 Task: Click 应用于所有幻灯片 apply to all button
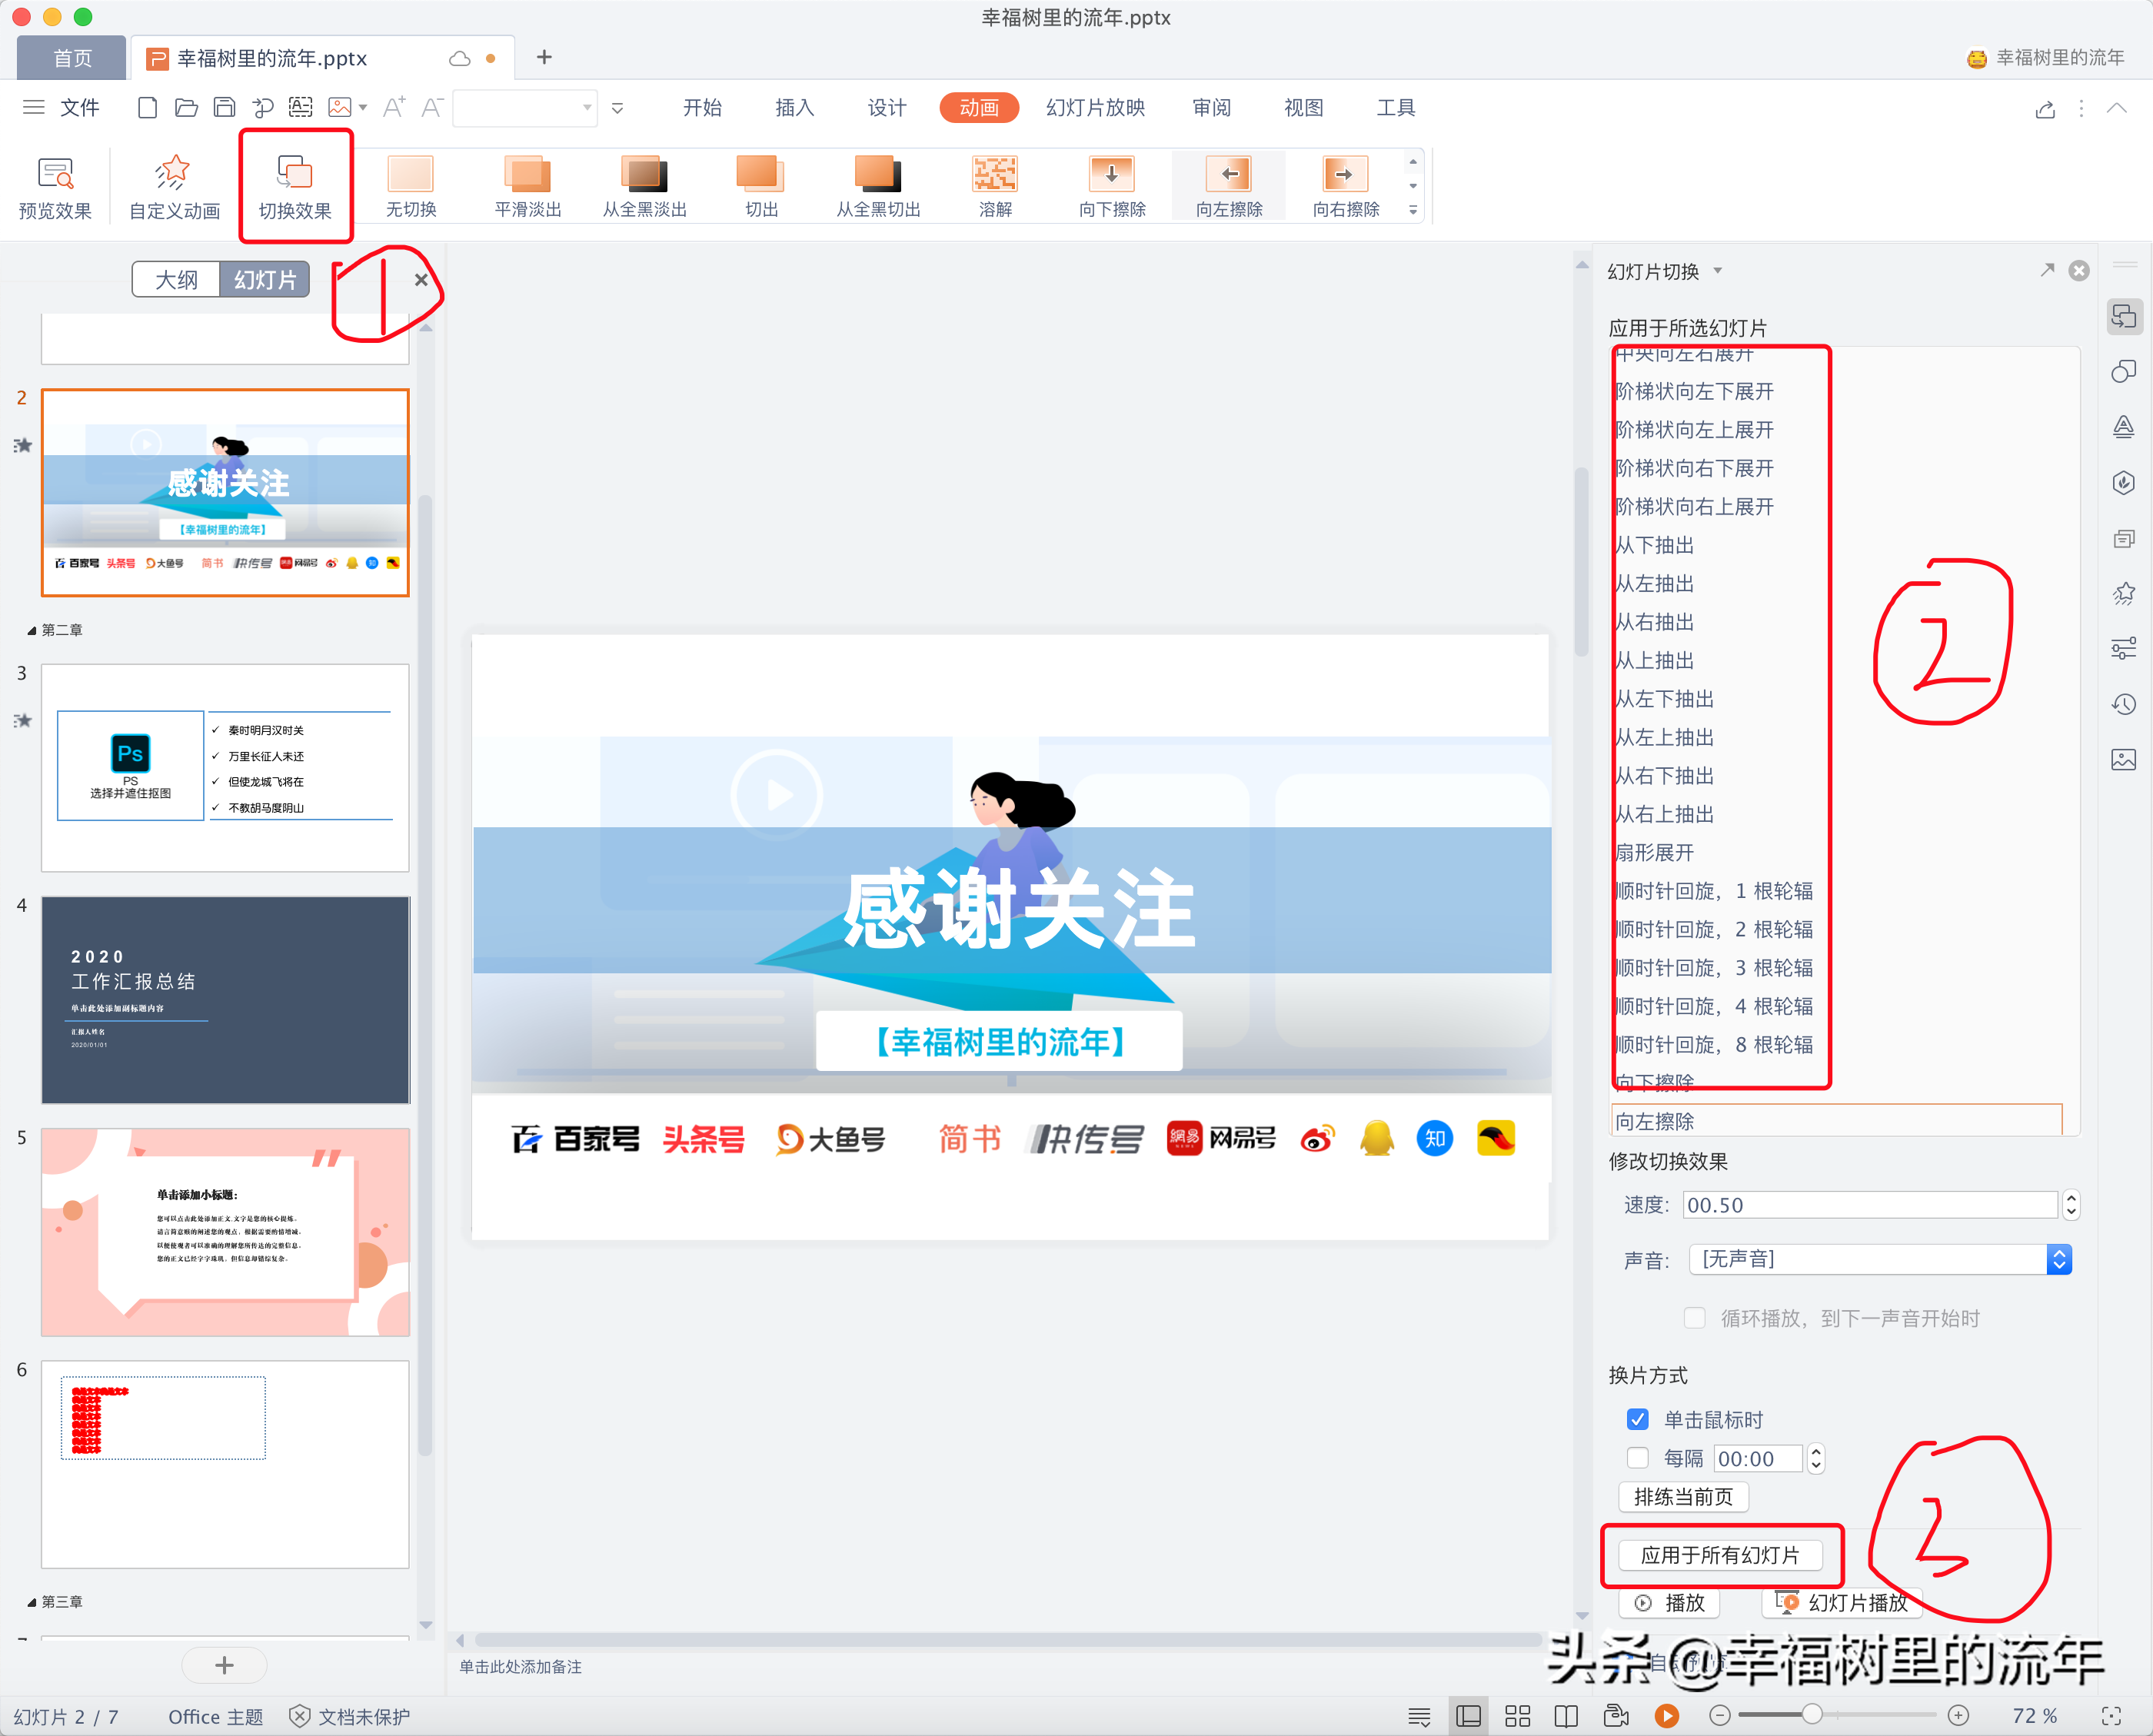1719,1555
